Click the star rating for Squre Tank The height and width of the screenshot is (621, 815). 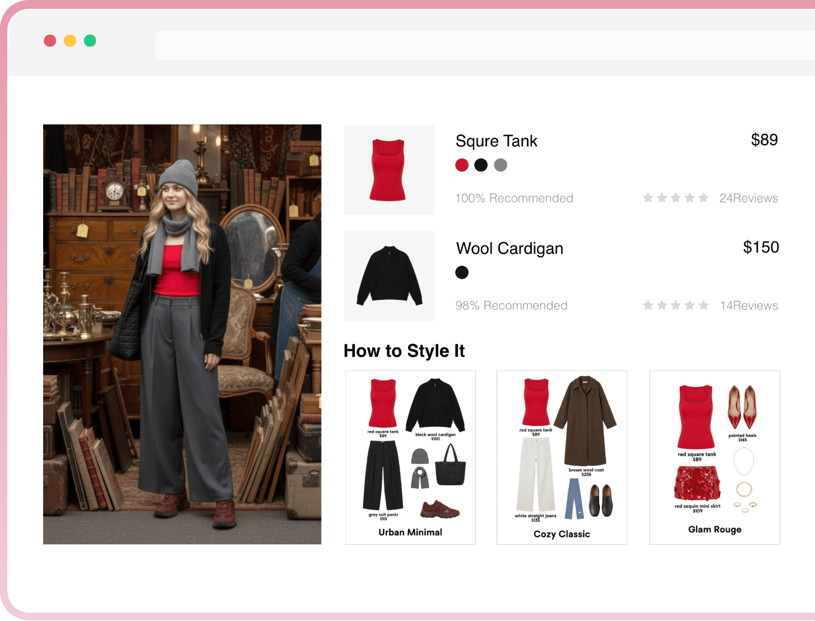(675, 198)
